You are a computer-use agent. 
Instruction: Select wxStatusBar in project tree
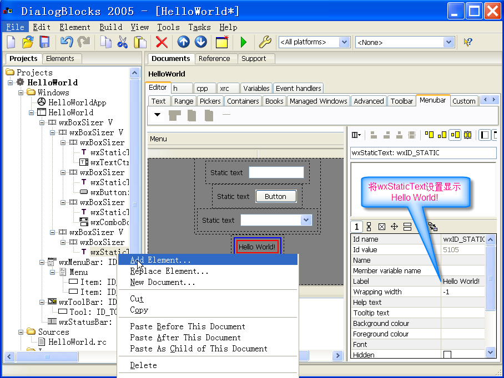85,322
